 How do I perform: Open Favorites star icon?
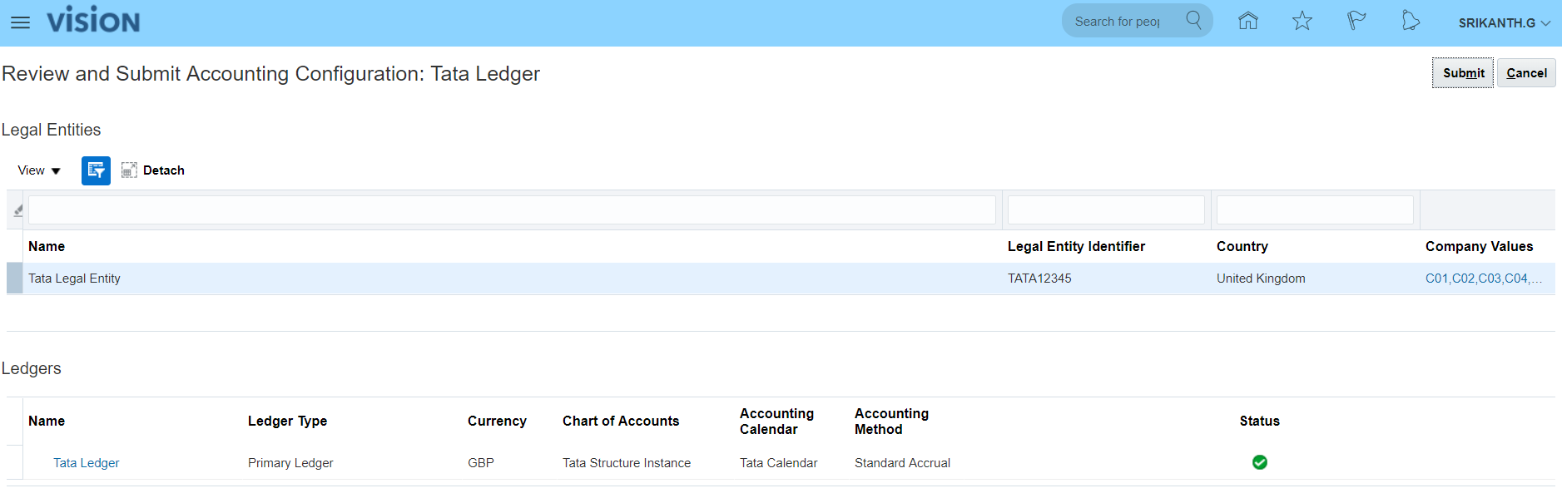[x=1302, y=21]
